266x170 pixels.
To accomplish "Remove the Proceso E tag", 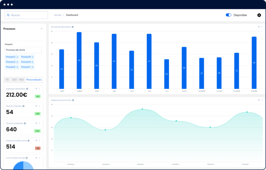I will [17, 67].
